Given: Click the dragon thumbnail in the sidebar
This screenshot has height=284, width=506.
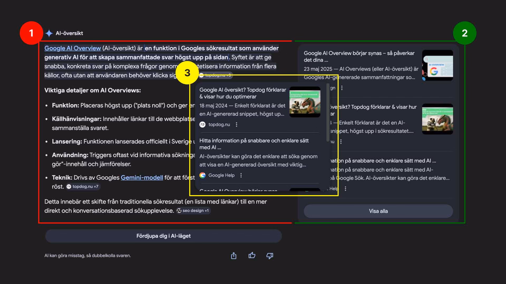Looking at the screenshot, I should tap(437, 119).
